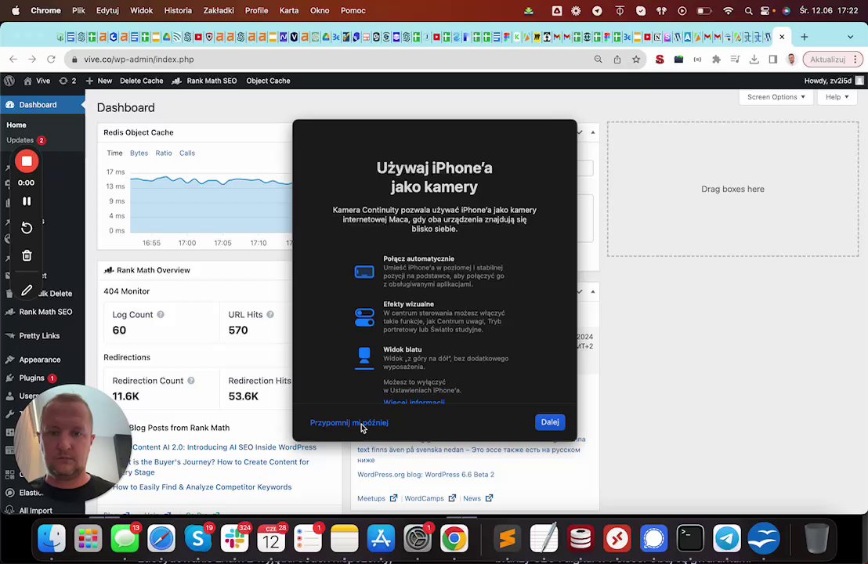868x564 pixels.
Task: Open Chrome downloads icon
Action: pyautogui.click(x=754, y=60)
